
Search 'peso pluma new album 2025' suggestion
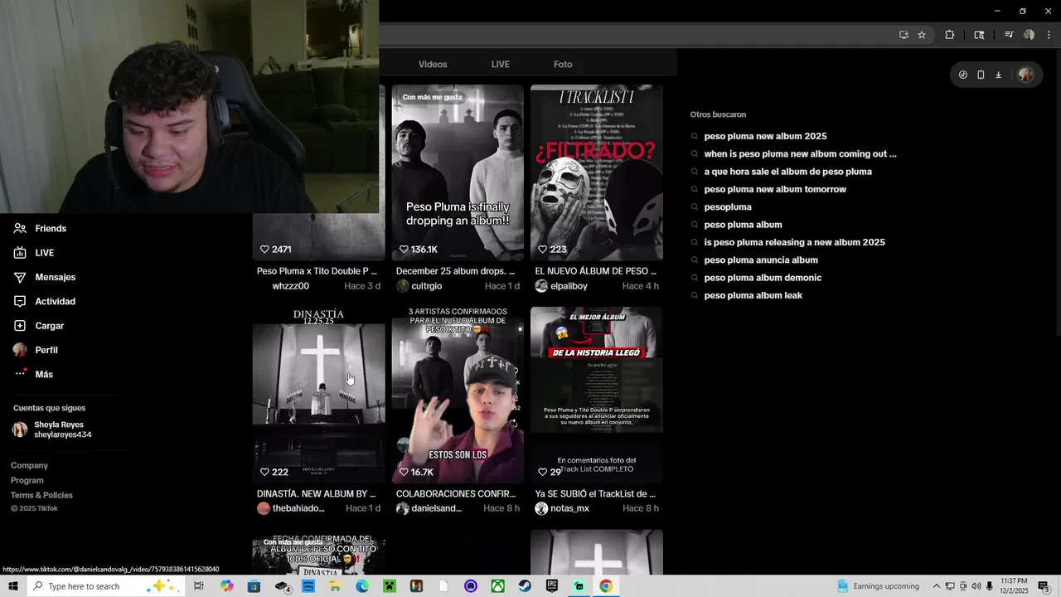[x=765, y=136]
